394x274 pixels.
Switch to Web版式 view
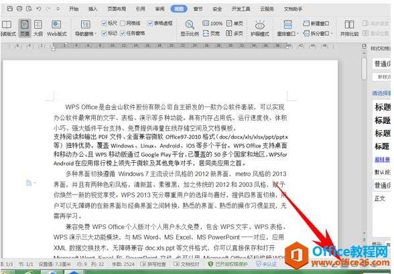click(x=56, y=28)
